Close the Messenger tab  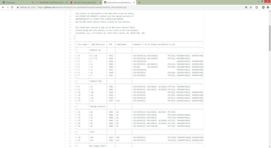coord(33,2)
